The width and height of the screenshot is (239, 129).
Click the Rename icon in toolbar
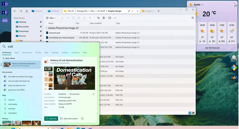79,18
